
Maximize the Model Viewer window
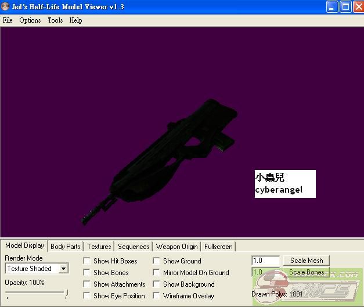pos(344,7)
